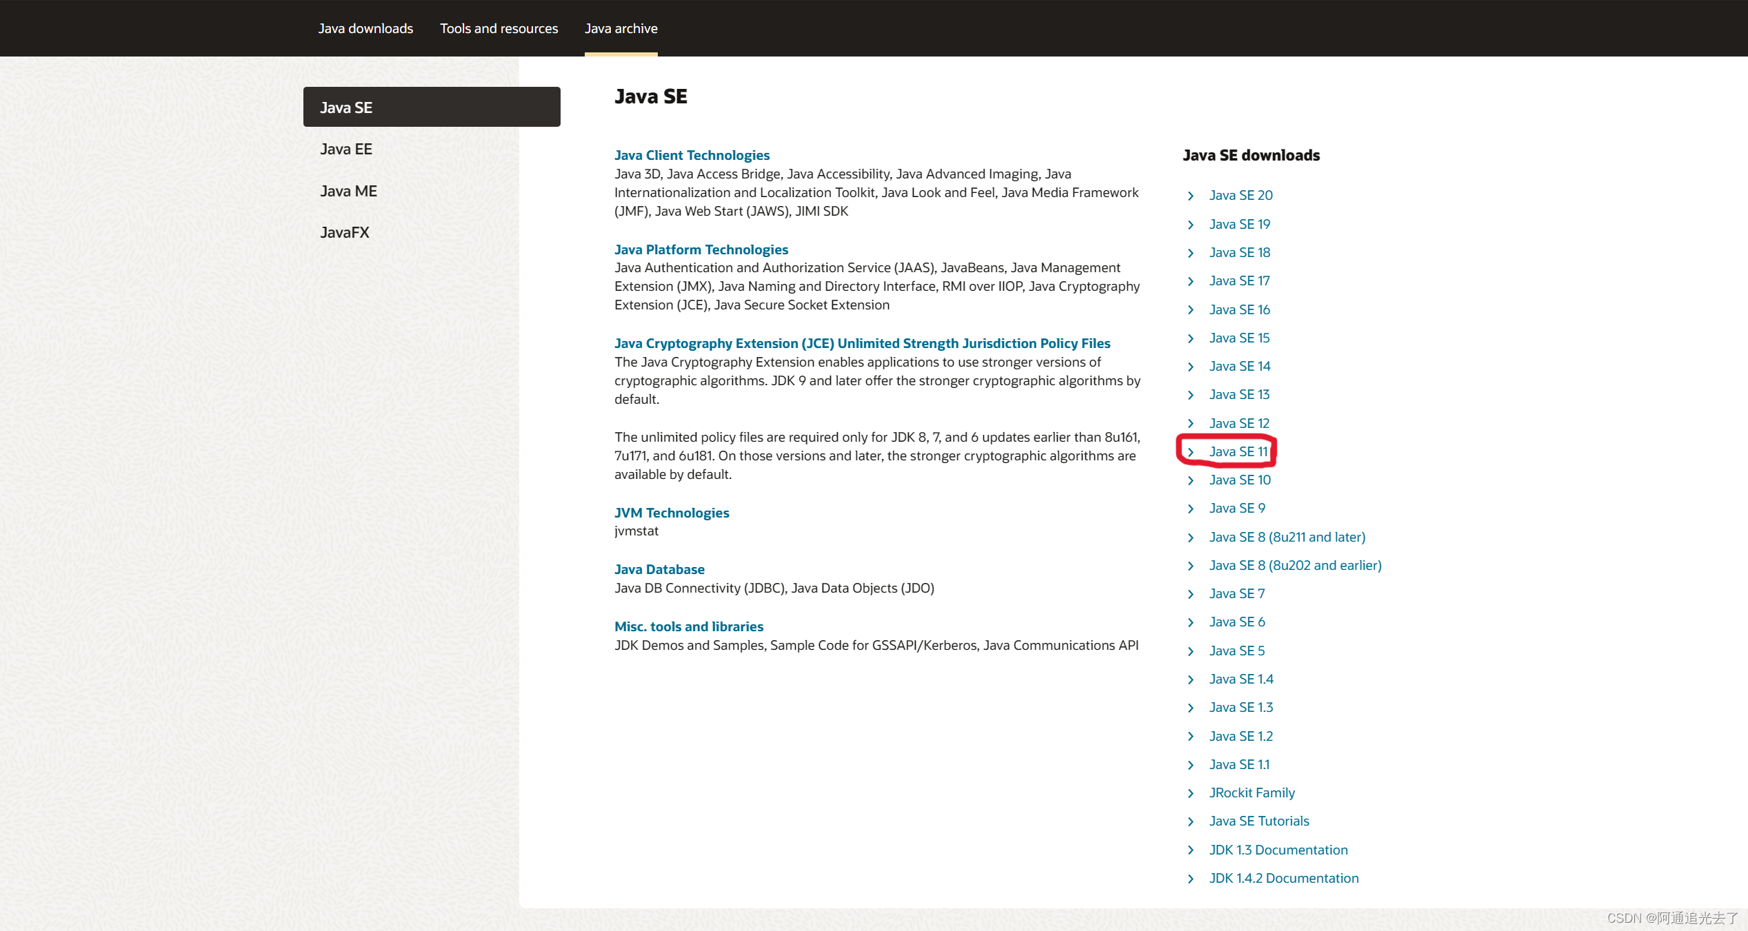Image resolution: width=1748 pixels, height=931 pixels.
Task: Open the Java SE 15 download link
Action: 1239,338
